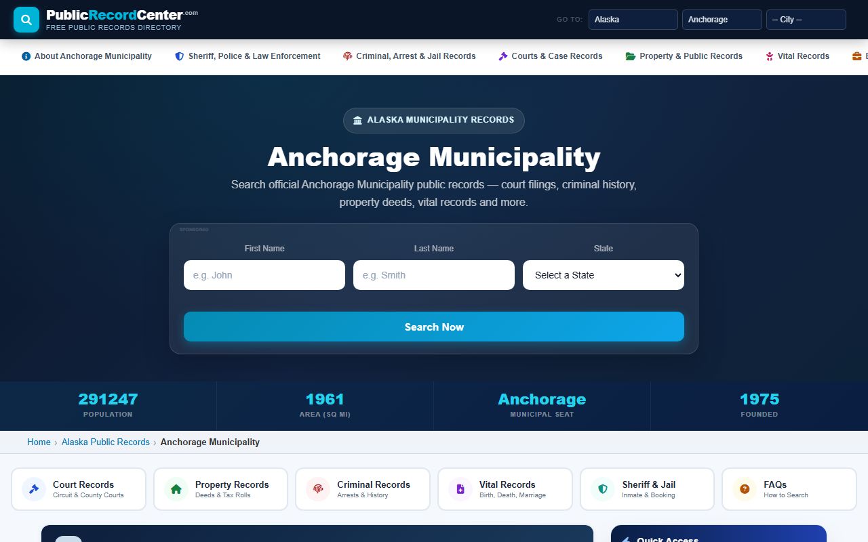This screenshot has height=542, width=868.
Task: Click the Alaska Municipality Records badge
Action: (434, 120)
